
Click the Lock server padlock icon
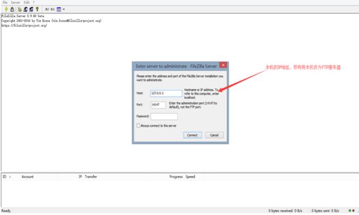(12, 10)
